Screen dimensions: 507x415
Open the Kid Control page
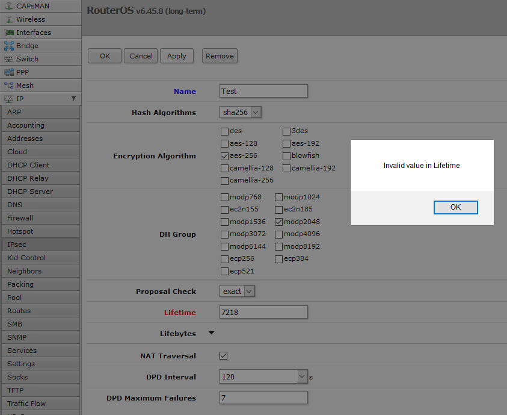click(x=40, y=258)
